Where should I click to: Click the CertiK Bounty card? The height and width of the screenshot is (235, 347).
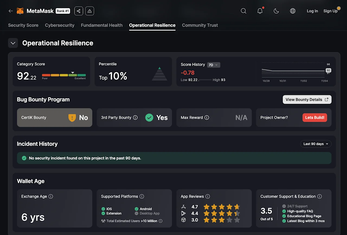[x=54, y=117]
